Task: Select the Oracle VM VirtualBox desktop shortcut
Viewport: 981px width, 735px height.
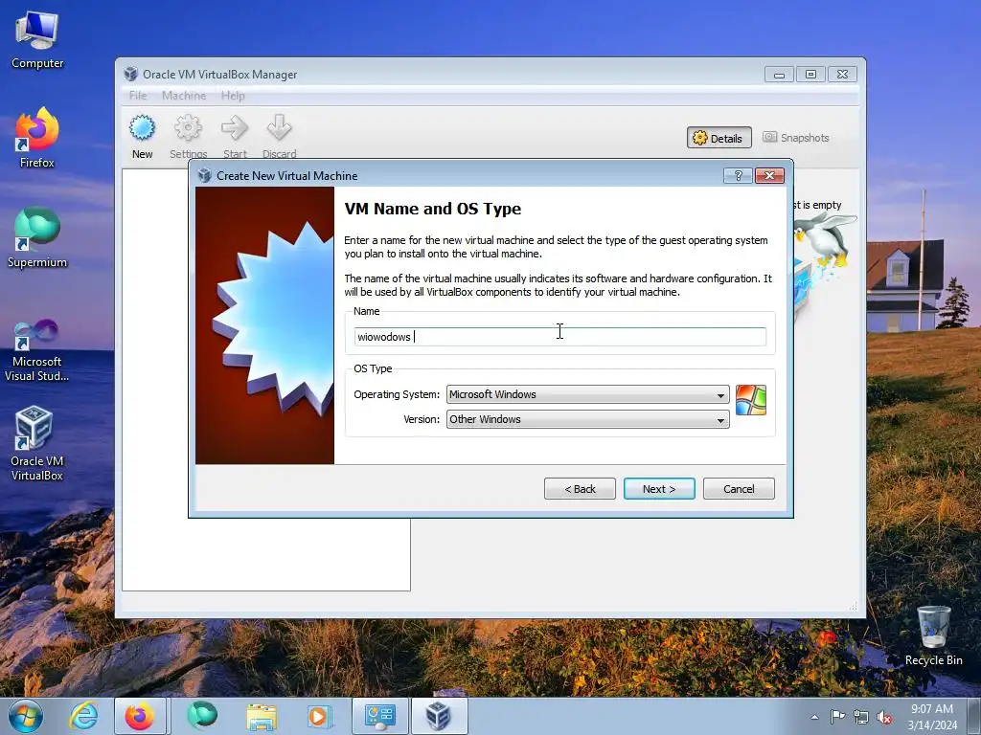Action: tap(37, 443)
